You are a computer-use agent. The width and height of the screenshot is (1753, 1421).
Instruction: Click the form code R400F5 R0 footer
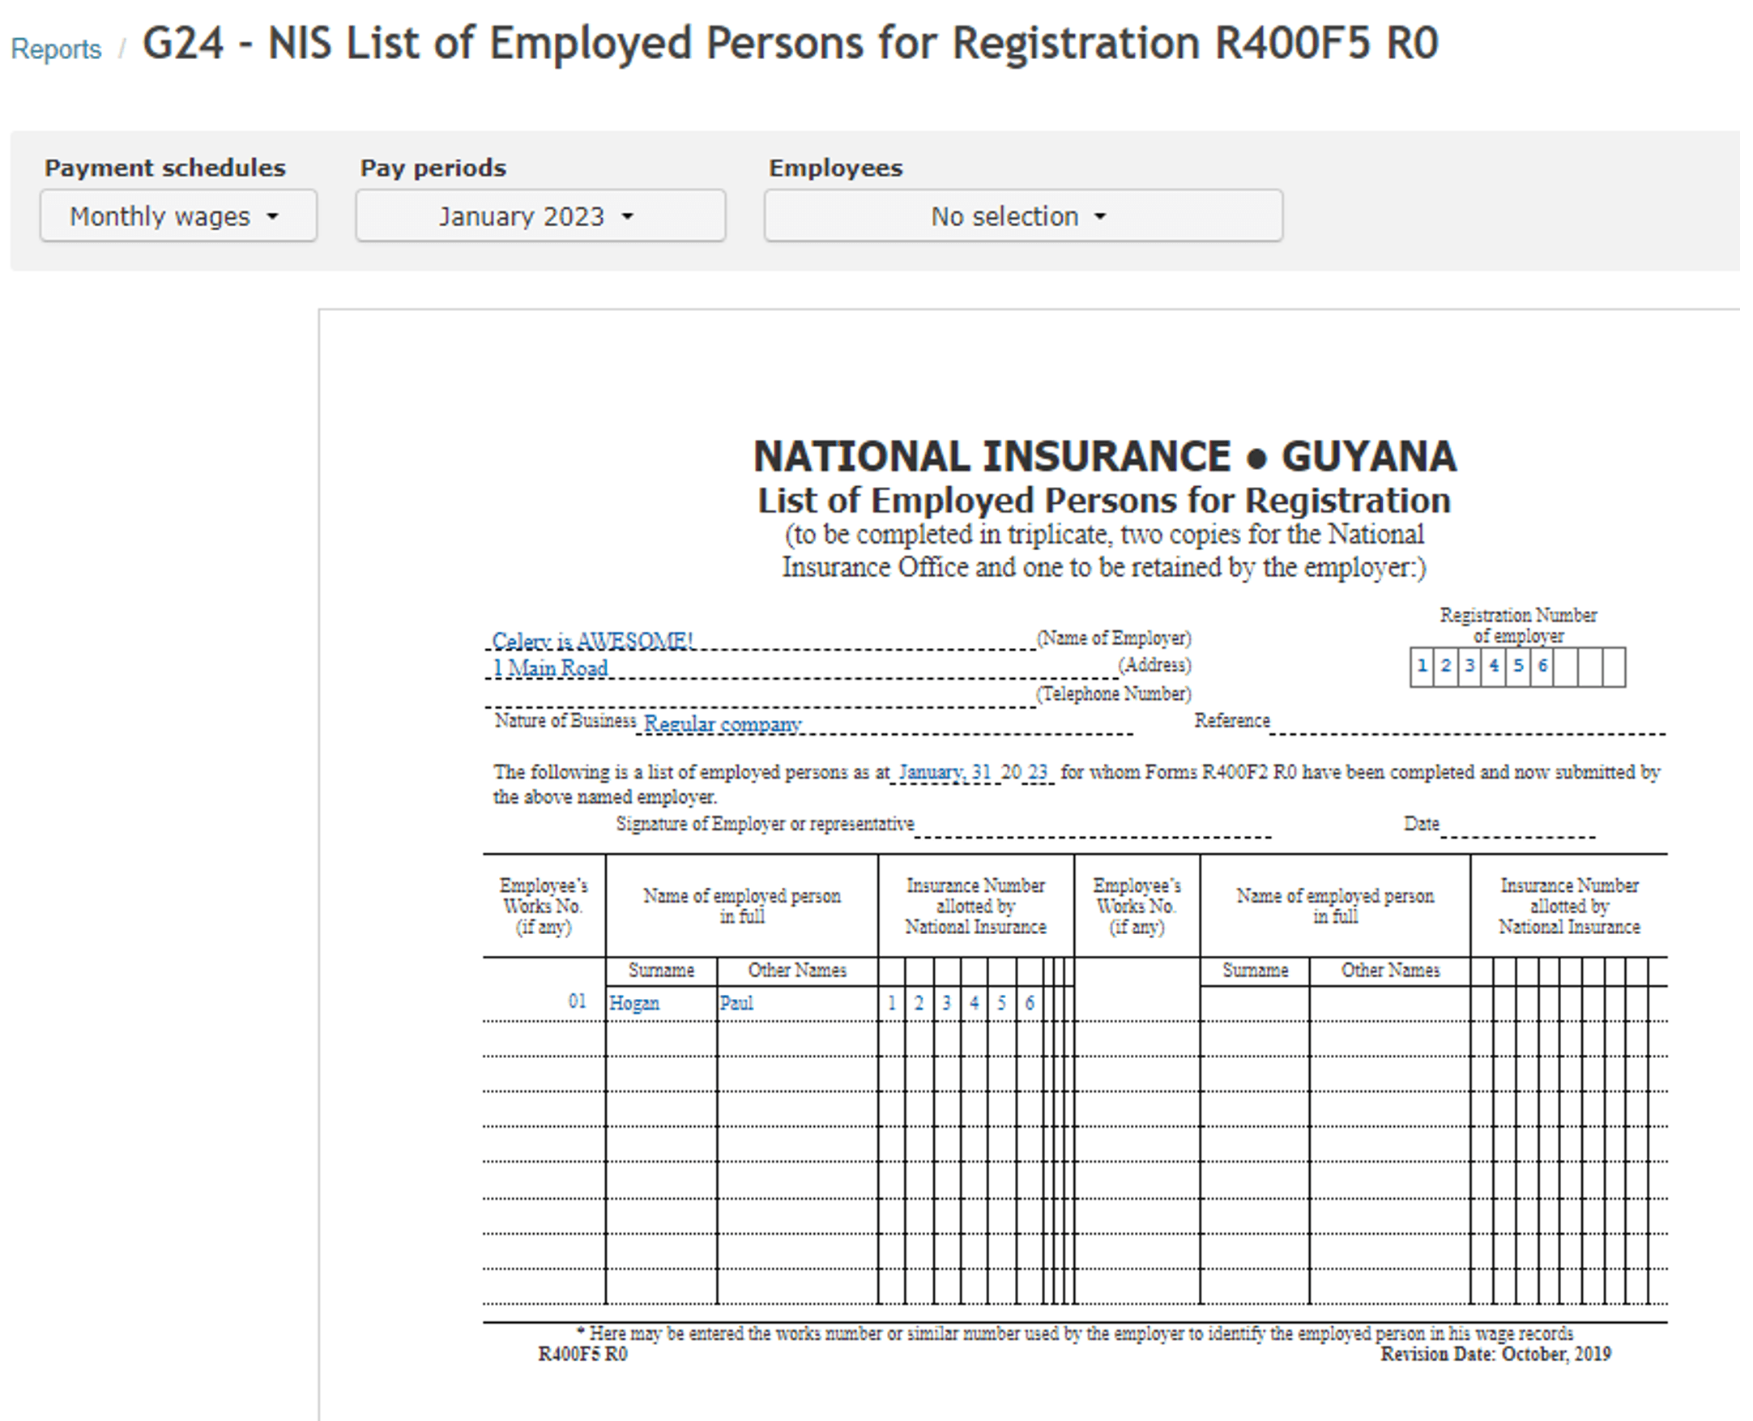[x=582, y=1354]
